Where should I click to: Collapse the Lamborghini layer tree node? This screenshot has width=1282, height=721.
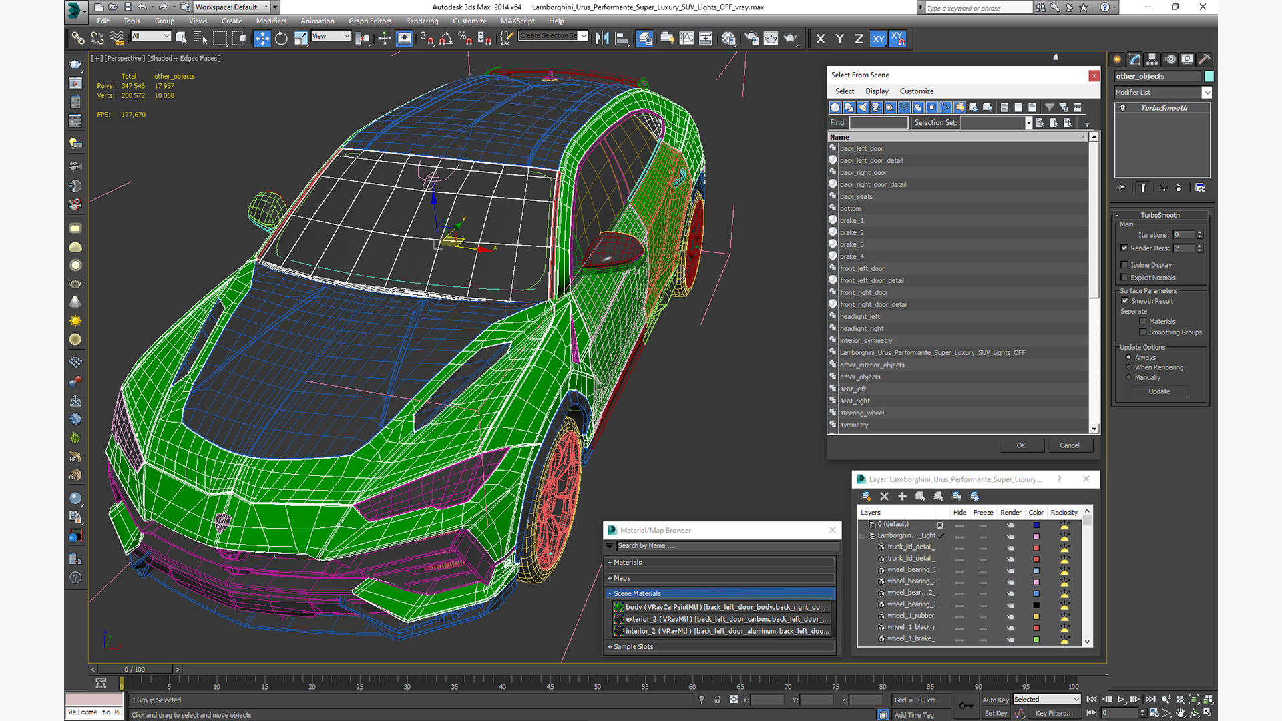point(862,536)
